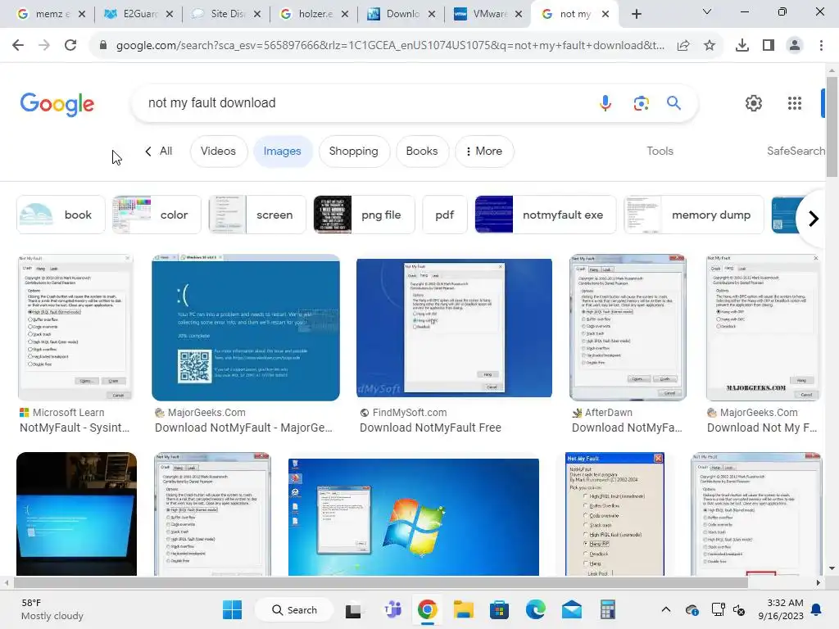This screenshot has width=839, height=629.
Task: Open tab search chevron in title bar
Action: 707,11
